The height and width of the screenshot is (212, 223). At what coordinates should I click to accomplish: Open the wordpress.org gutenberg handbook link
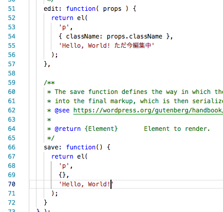148,110
